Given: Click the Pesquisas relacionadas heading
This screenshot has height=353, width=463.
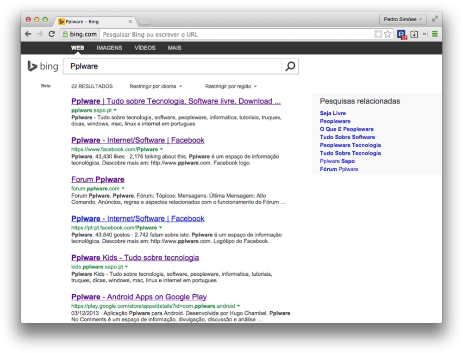Looking at the screenshot, I should [360, 101].
